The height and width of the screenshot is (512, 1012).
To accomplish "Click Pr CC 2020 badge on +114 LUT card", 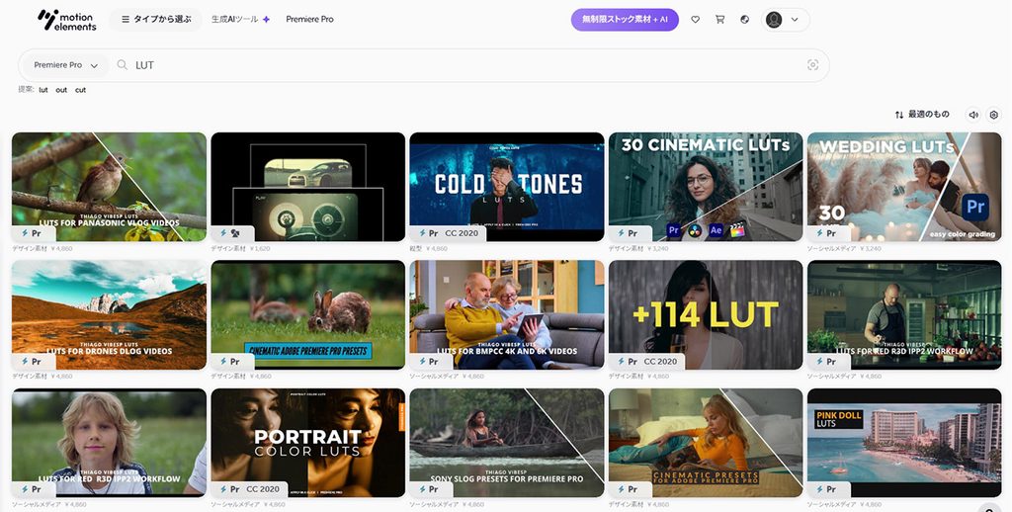I will pos(647,362).
